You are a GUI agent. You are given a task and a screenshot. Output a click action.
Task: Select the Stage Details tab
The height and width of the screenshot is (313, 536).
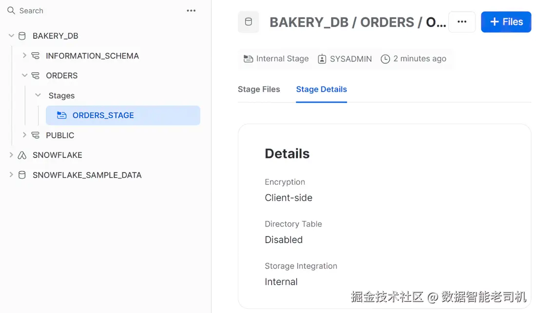tap(321, 89)
